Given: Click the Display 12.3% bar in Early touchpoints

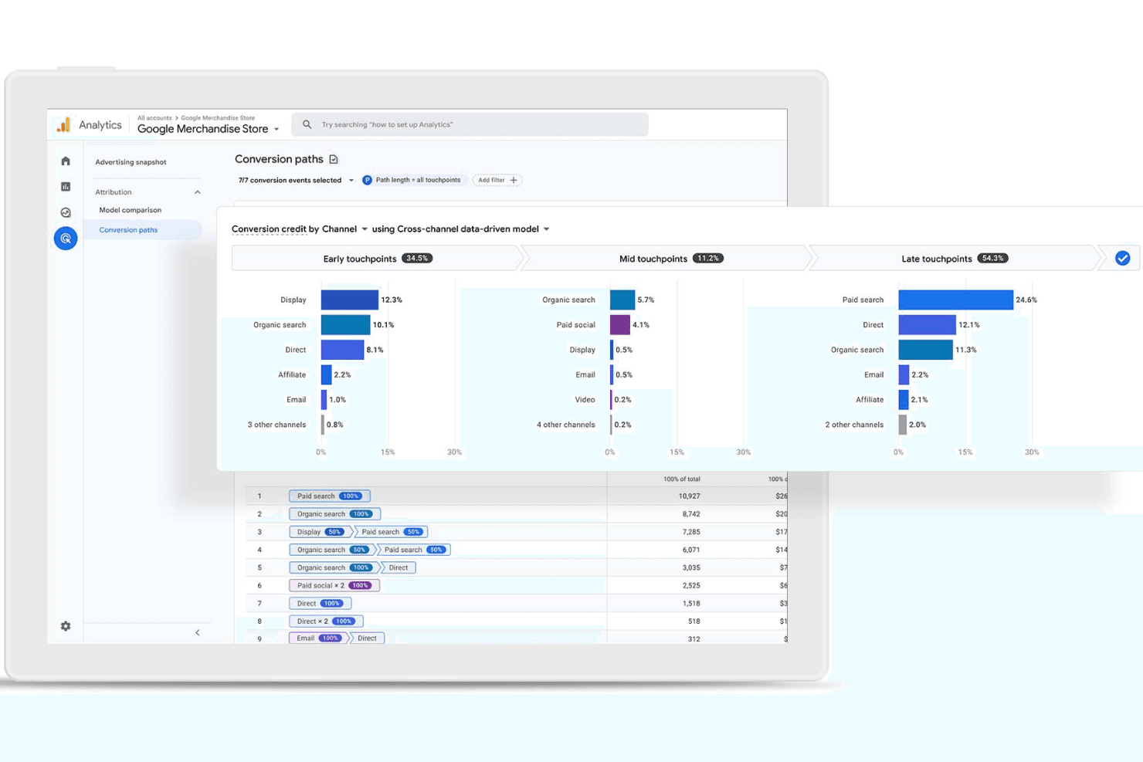Looking at the screenshot, I should [350, 300].
